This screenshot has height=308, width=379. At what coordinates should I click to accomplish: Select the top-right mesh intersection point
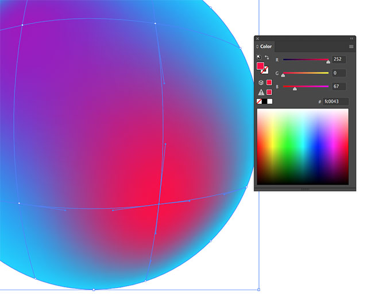coord(155,24)
